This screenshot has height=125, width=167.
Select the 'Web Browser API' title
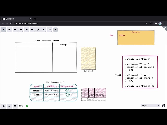[55, 82]
